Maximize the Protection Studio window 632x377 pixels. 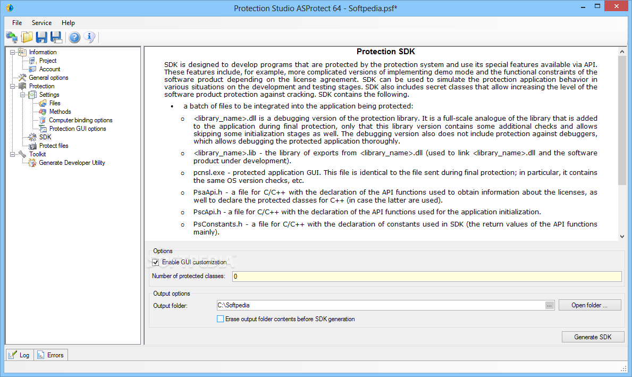pos(597,6)
